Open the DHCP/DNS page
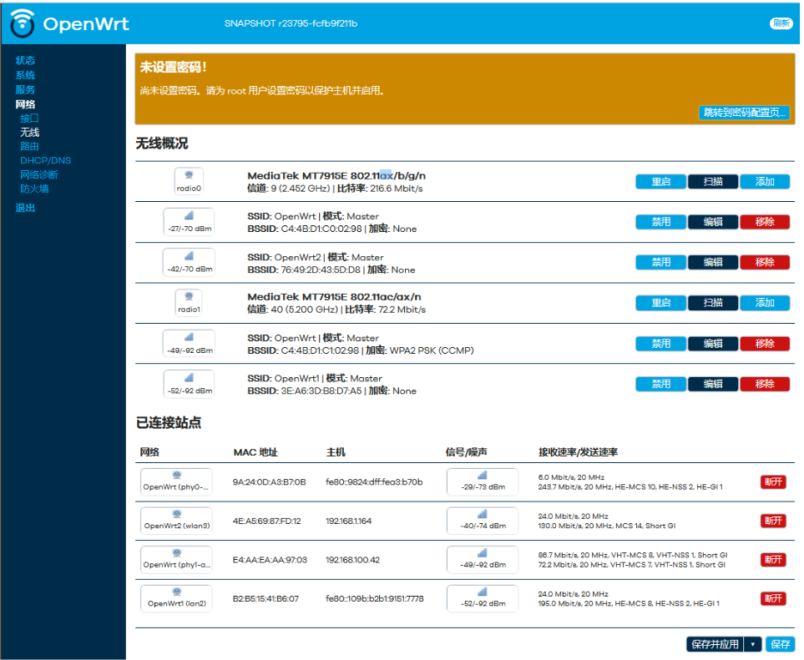This screenshot has width=804, height=660. point(45,160)
